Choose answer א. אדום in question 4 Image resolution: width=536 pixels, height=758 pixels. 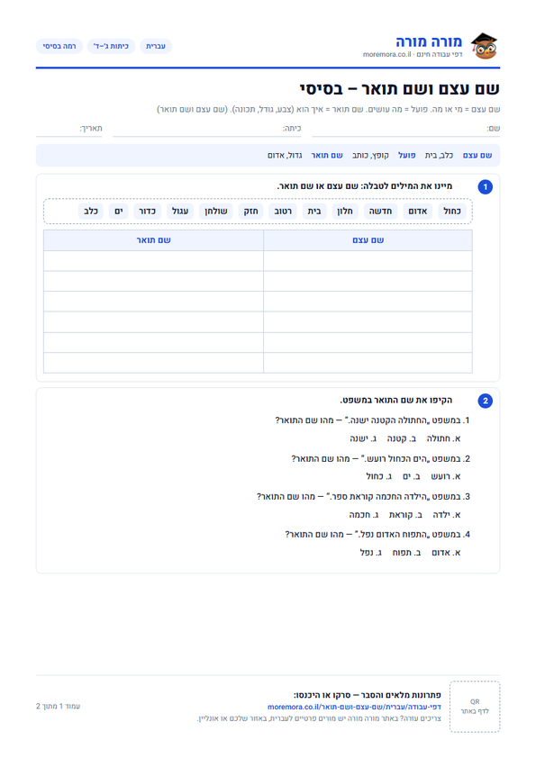point(446,553)
